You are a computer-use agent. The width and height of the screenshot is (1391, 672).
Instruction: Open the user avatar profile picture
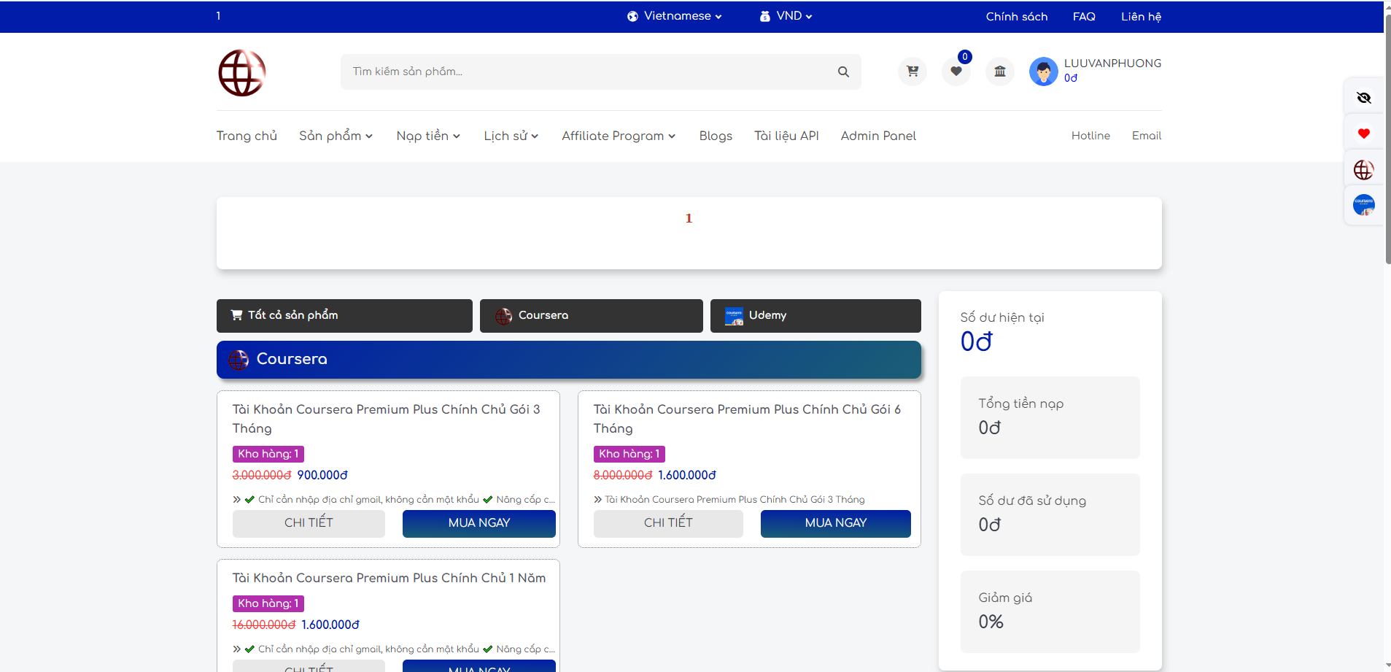click(1043, 72)
